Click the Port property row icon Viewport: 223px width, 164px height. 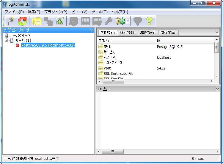pos(101,68)
